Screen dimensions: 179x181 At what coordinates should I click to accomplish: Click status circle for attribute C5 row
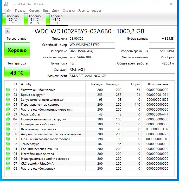coord(8,154)
